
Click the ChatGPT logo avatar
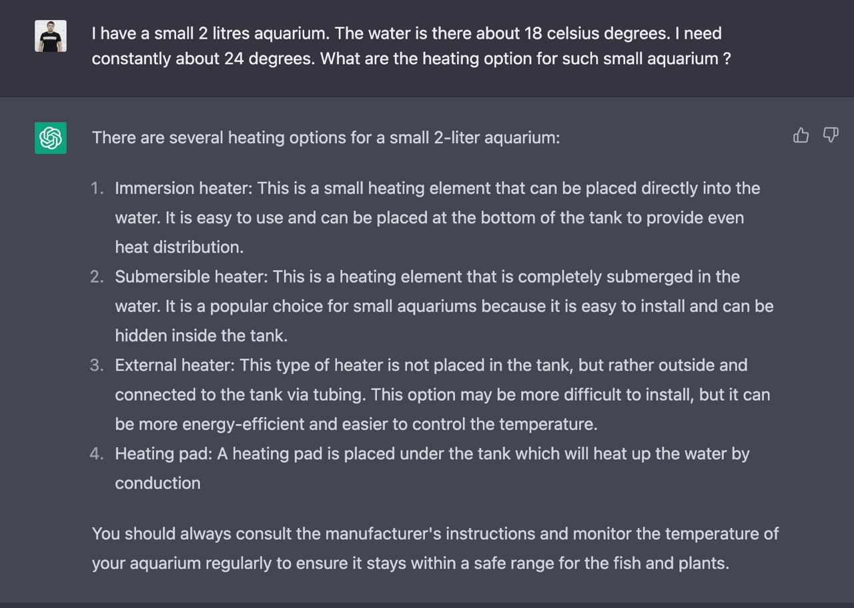[x=51, y=138]
